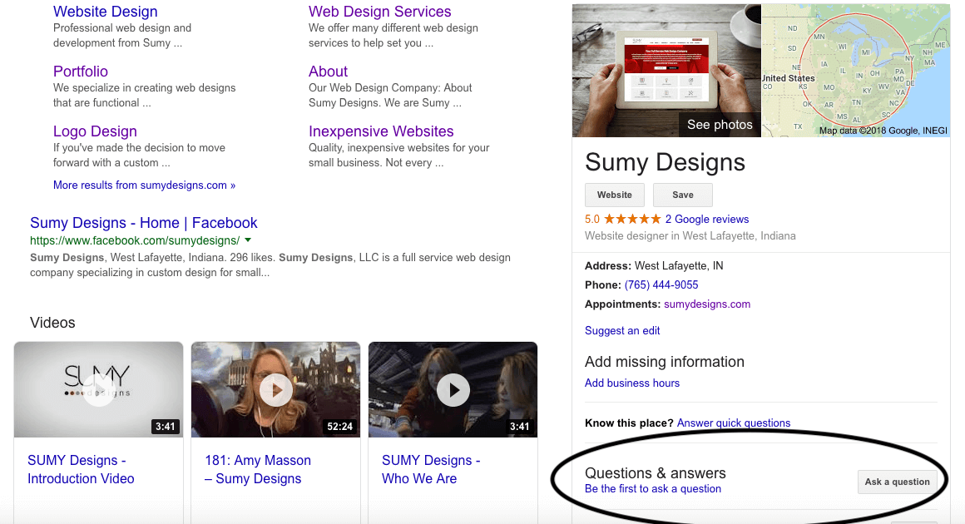Click More results from sumydesigns.com

pyautogui.click(x=144, y=185)
